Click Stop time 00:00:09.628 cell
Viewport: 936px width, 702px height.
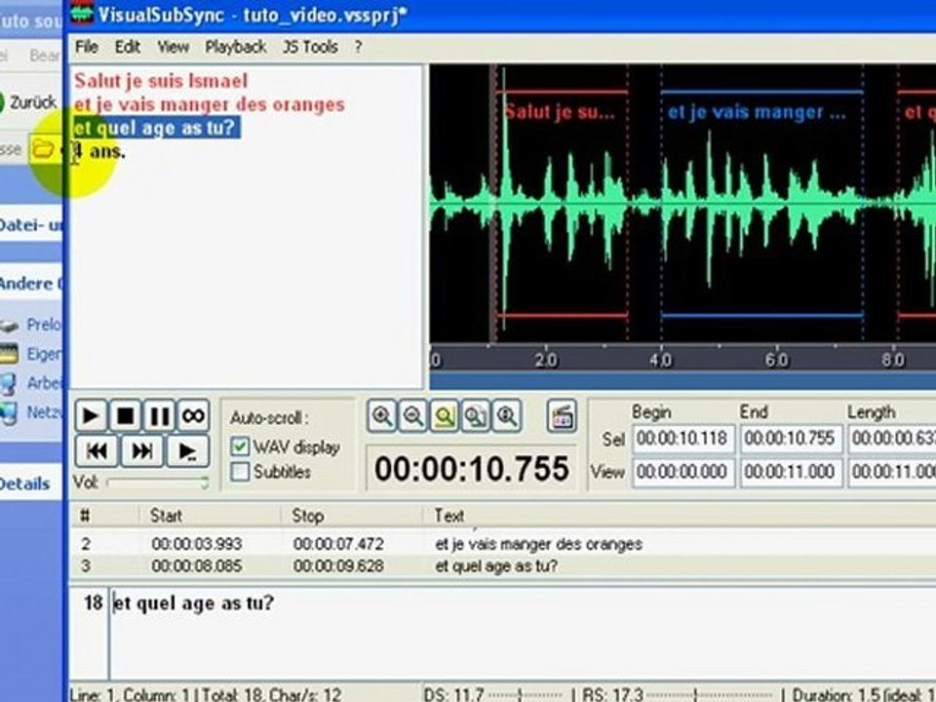(338, 565)
